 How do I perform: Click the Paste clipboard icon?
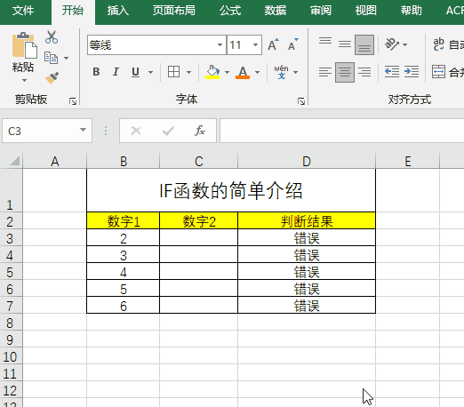pyautogui.click(x=25, y=45)
